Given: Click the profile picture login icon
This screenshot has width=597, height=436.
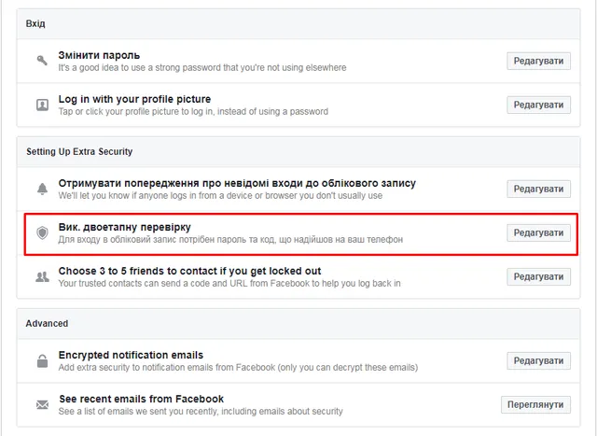Looking at the screenshot, I should click(42, 105).
